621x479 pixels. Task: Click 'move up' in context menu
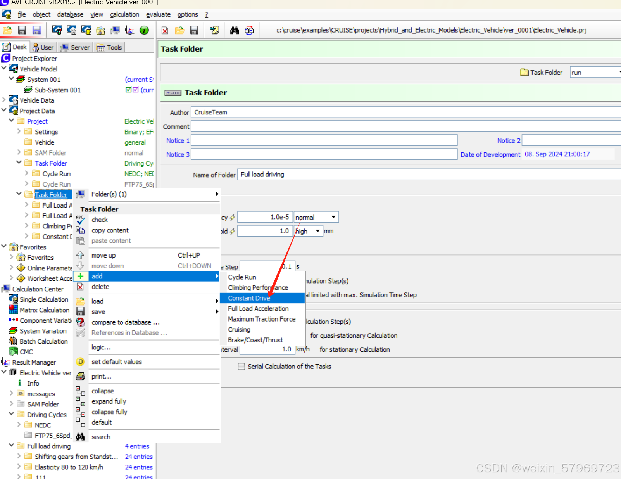click(x=147, y=255)
